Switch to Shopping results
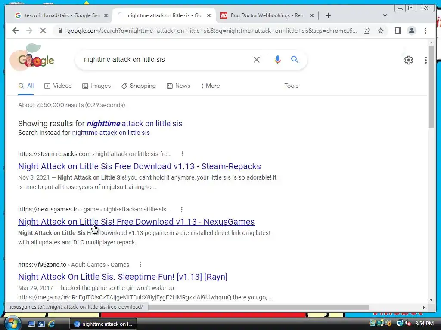 (138, 86)
